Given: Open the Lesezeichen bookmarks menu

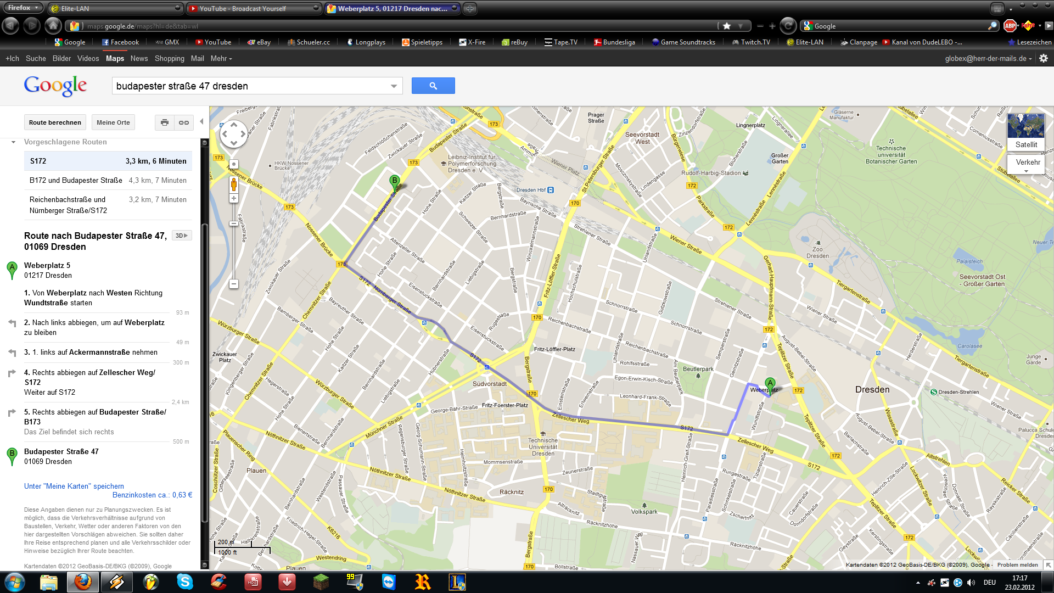Looking at the screenshot, I should click(1030, 42).
